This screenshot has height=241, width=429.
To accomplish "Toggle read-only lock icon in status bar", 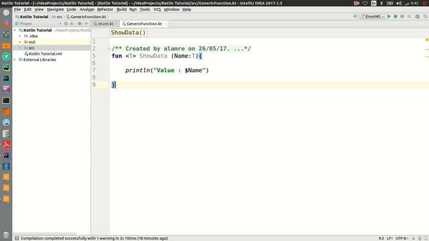I will 414,238.
